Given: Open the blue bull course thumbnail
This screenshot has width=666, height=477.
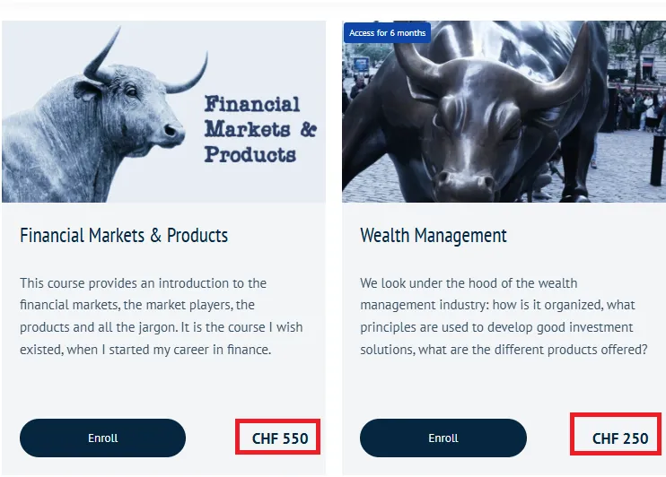Looking at the screenshot, I should (x=163, y=111).
